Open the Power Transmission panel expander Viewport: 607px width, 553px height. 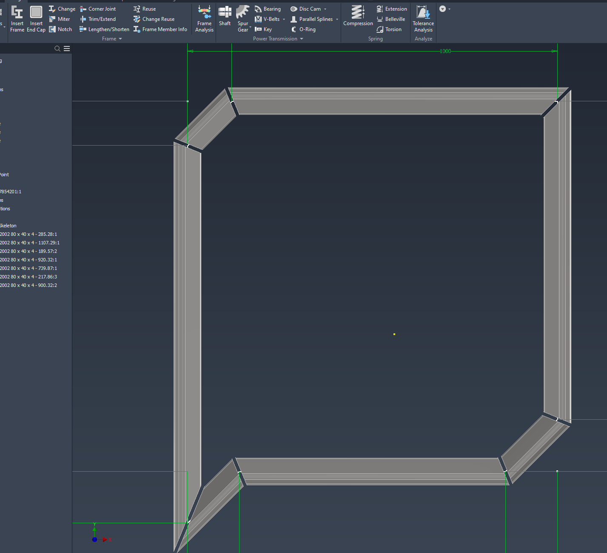pyautogui.click(x=302, y=38)
